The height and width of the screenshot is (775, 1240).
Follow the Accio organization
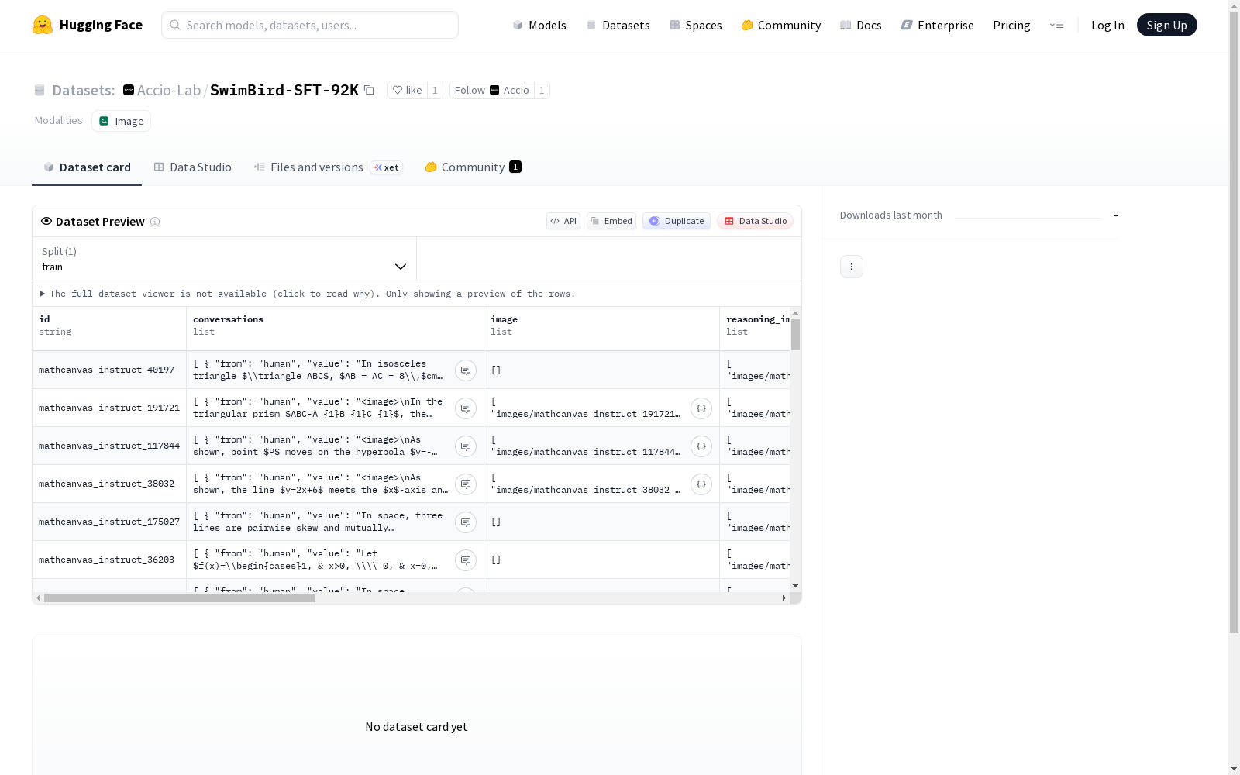[491, 91]
